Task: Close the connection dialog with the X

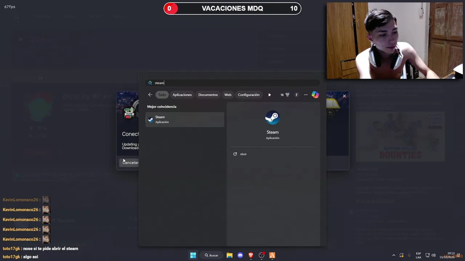Action: tap(344, 96)
